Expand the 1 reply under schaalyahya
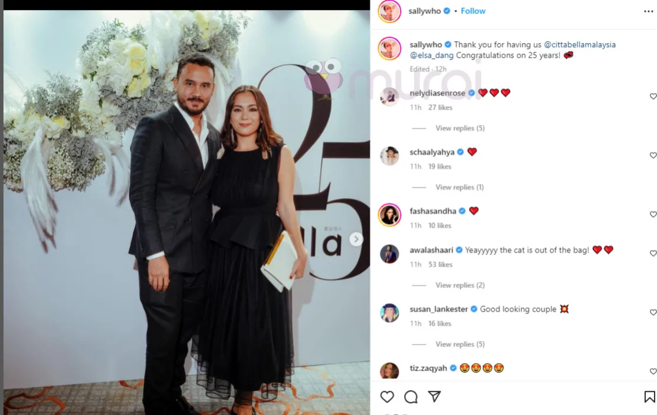657x415 pixels. tap(459, 187)
